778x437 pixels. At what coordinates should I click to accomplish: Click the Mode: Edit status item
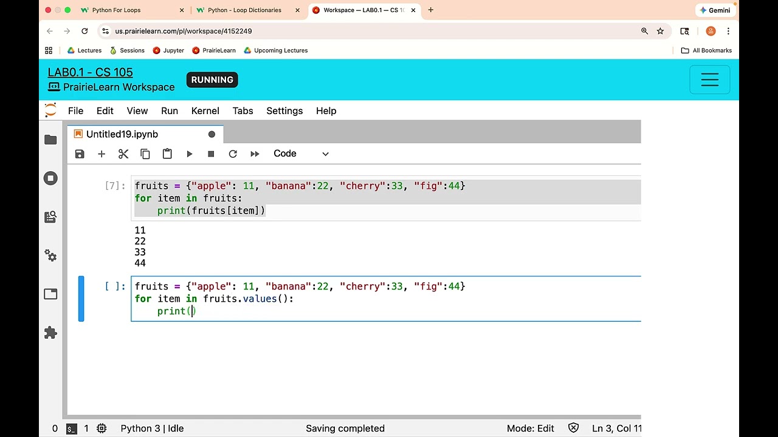point(531,429)
